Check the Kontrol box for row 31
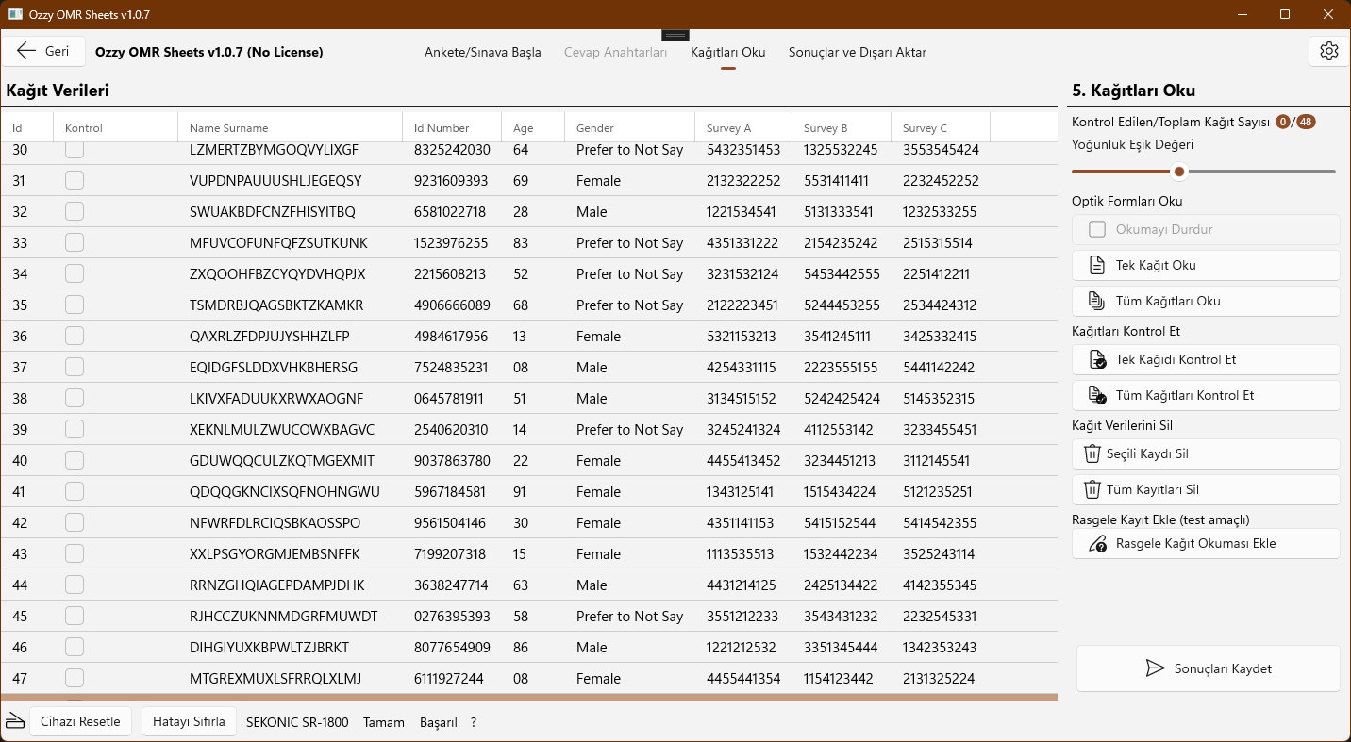 click(75, 180)
